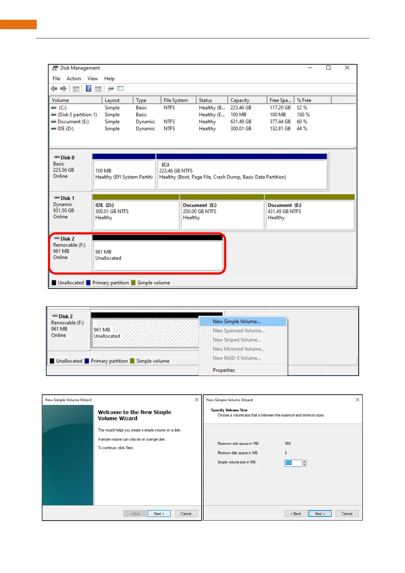Click the '117.20 GB' free space cell

click(x=280, y=108)
